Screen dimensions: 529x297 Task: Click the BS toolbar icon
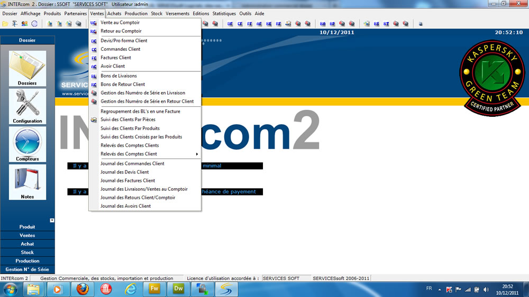coord(376,24)
